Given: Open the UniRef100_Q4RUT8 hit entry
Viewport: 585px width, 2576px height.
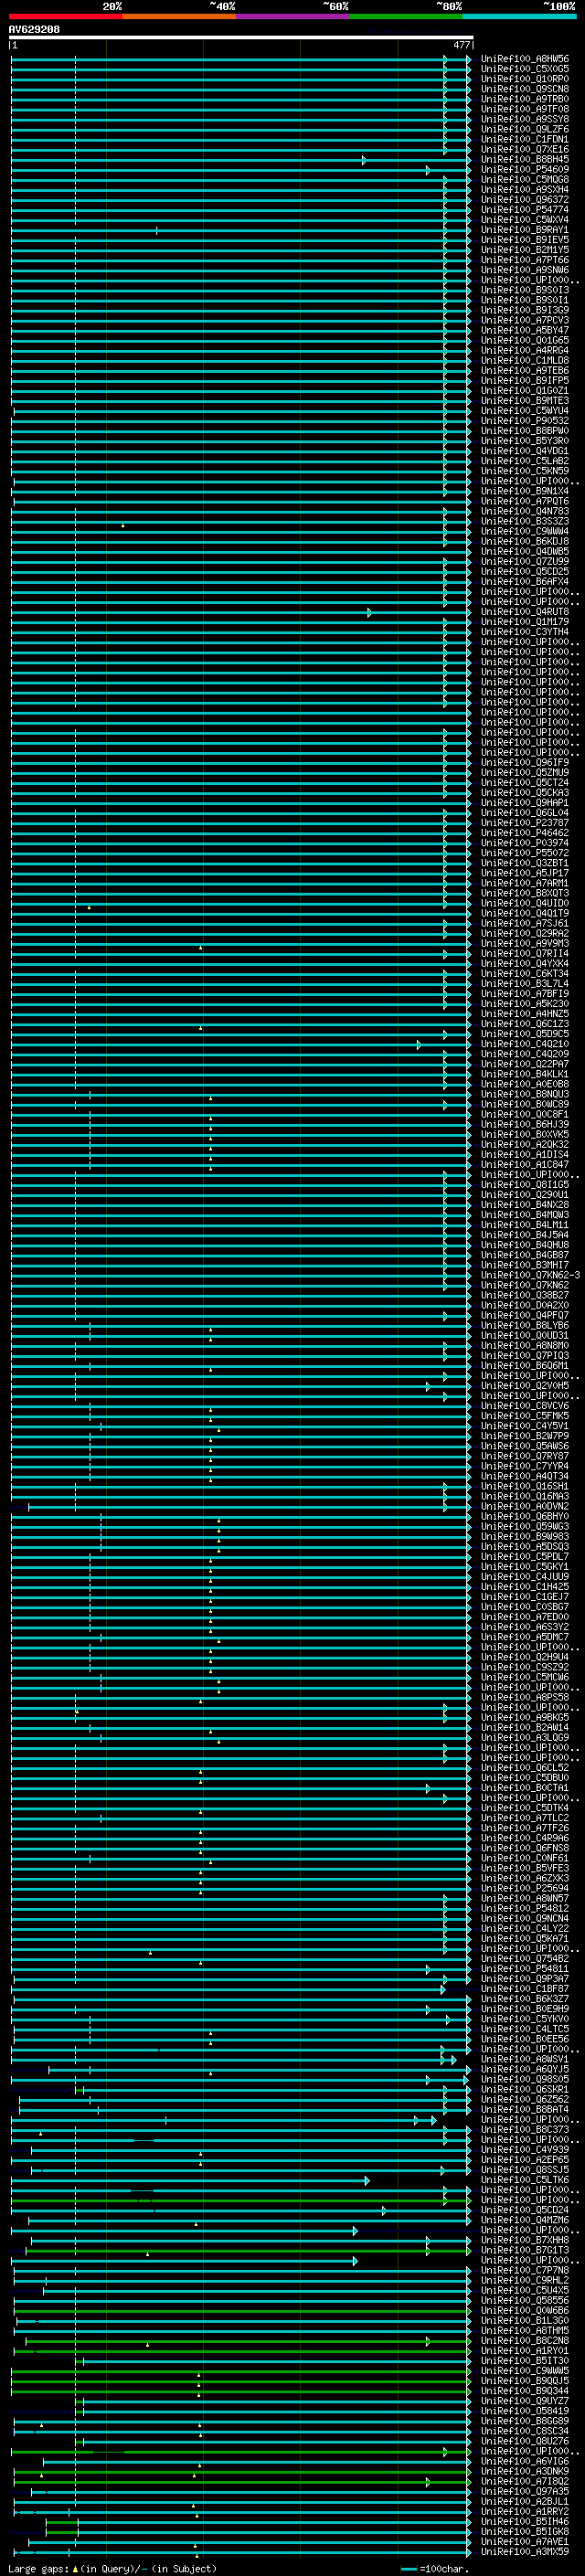Looking at the screenshot, I should coord(525,612).
